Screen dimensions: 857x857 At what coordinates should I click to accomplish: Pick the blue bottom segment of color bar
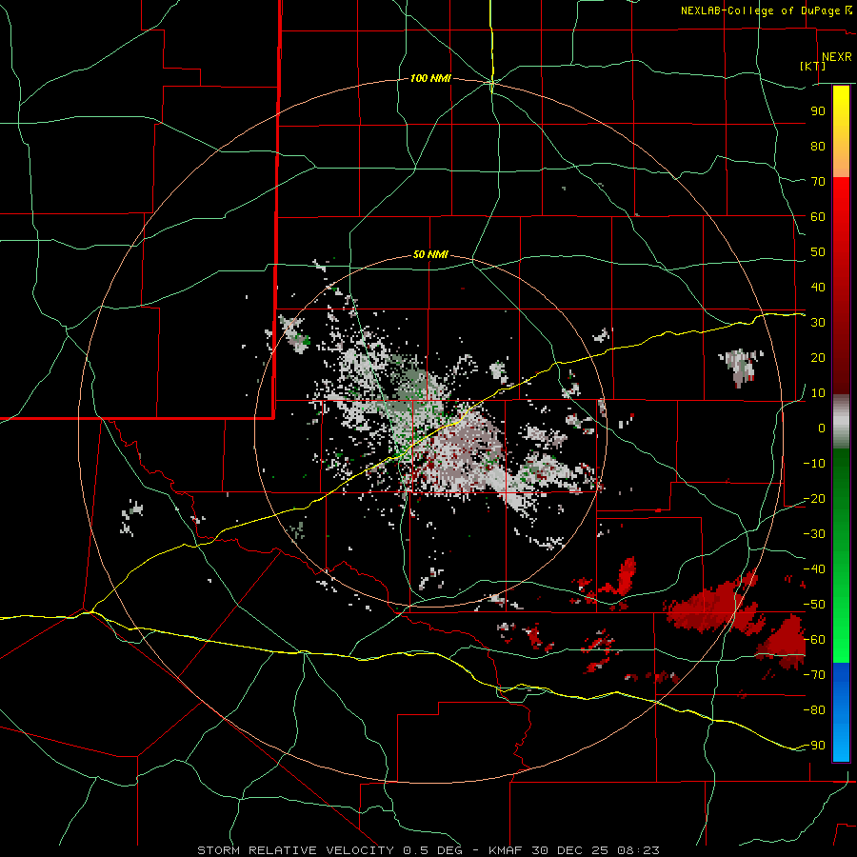841,712
